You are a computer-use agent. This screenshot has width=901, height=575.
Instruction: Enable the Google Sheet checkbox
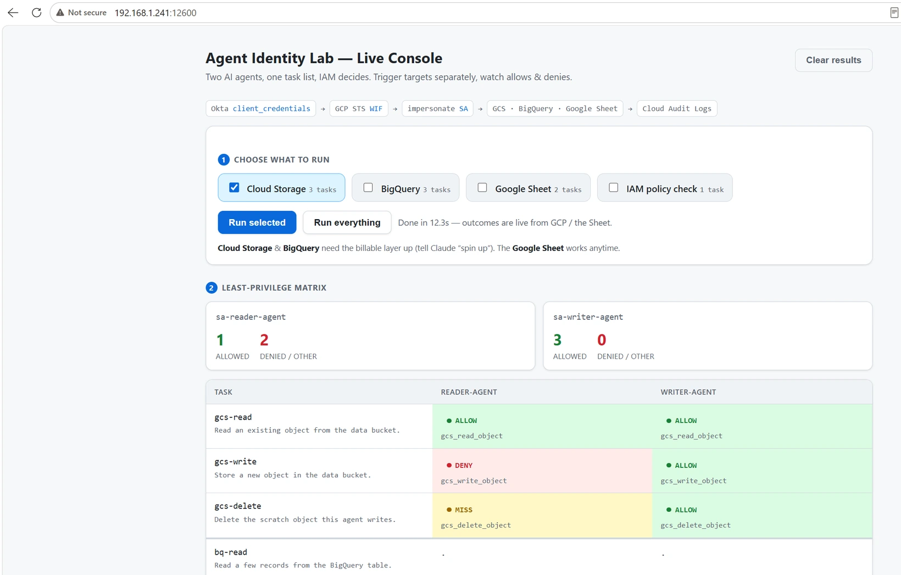click(482, 188)
